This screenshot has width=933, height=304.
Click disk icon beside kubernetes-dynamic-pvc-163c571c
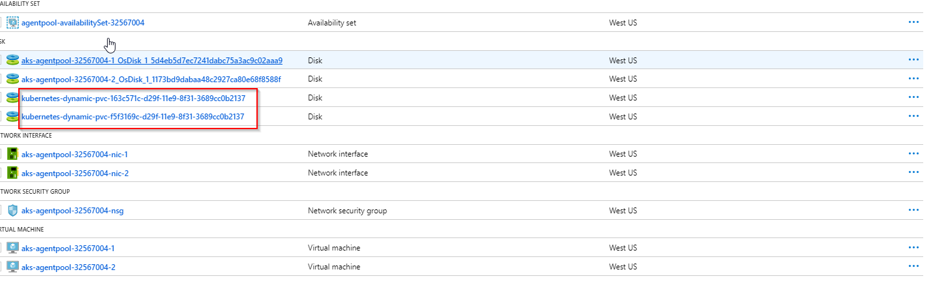coord(12,98)
